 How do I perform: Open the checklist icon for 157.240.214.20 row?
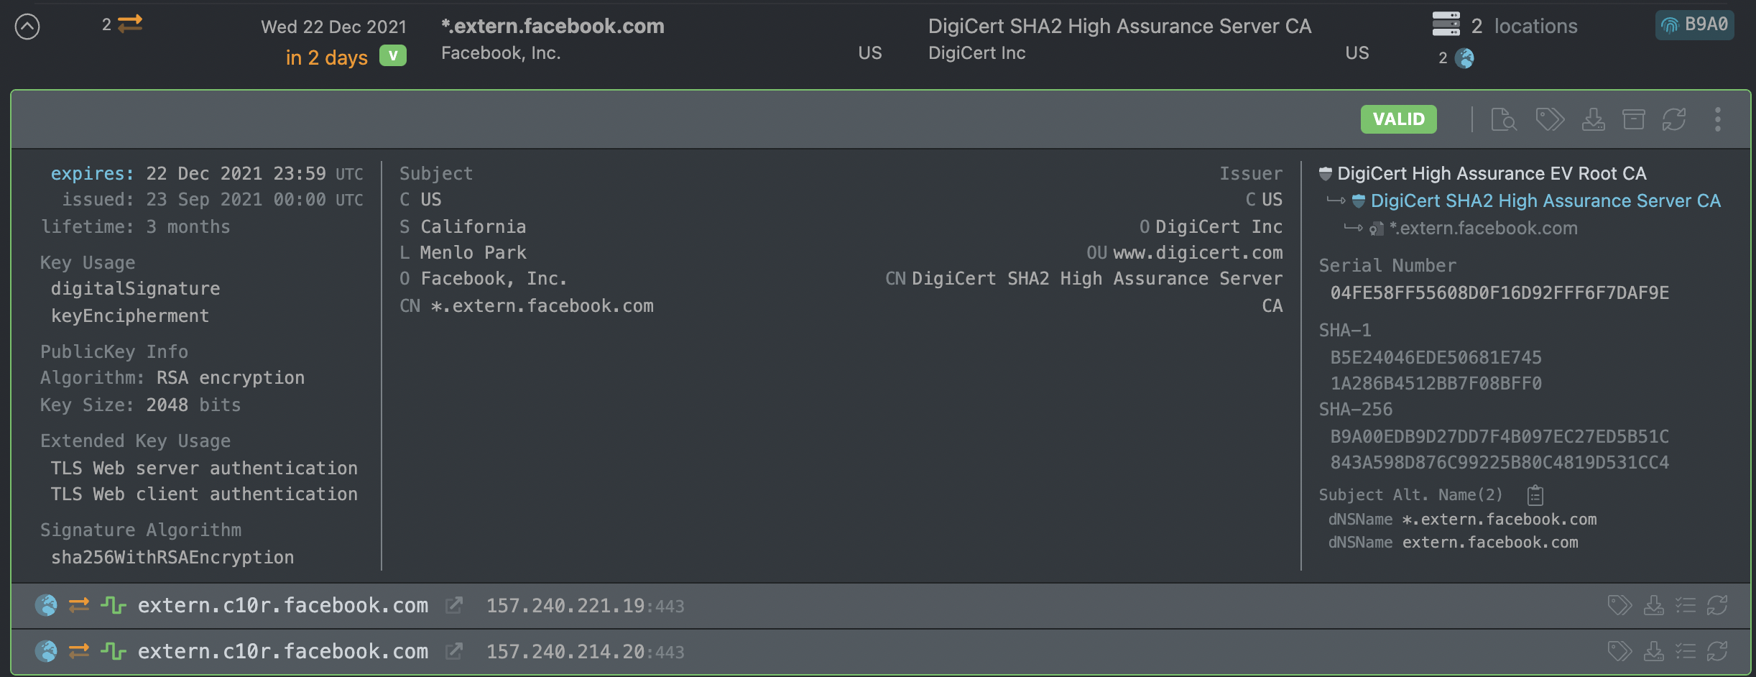tap(1685, 652)
